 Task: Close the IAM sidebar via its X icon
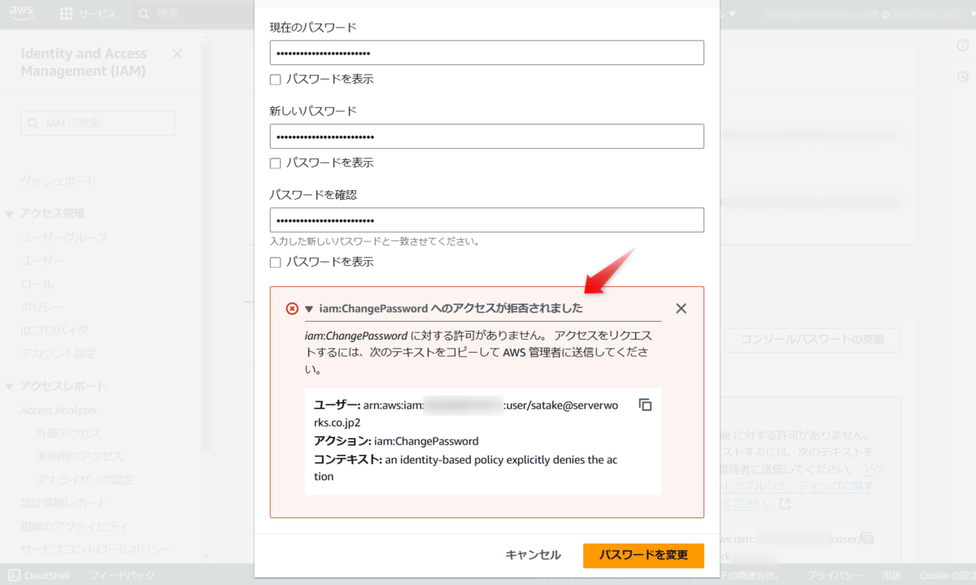tap(176, 54)
